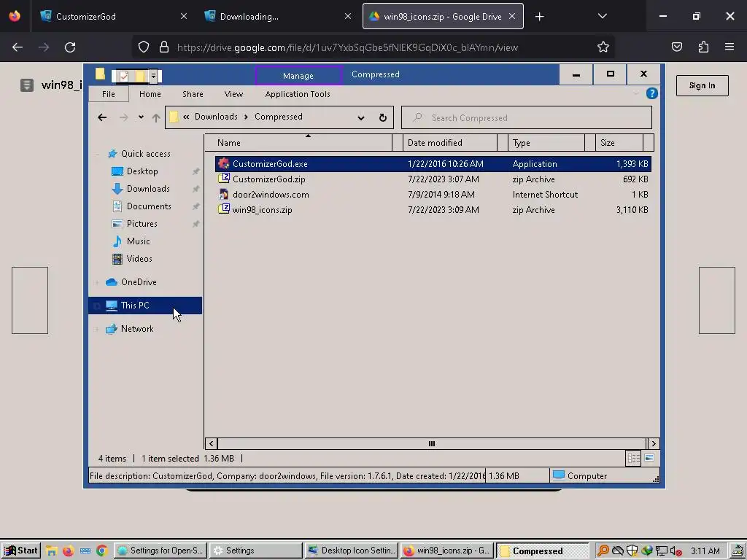The image size is (747, 560).
Task: Open Desktop in Quick access
Action: pyautogui.click(x=142, y=171)
